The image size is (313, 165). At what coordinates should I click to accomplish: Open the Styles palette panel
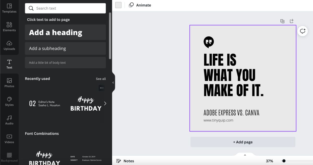pos(9,101)
